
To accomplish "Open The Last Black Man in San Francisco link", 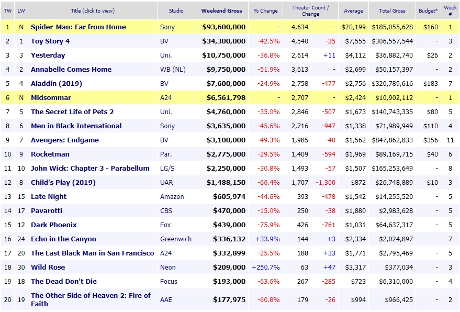I will (93, 253).
